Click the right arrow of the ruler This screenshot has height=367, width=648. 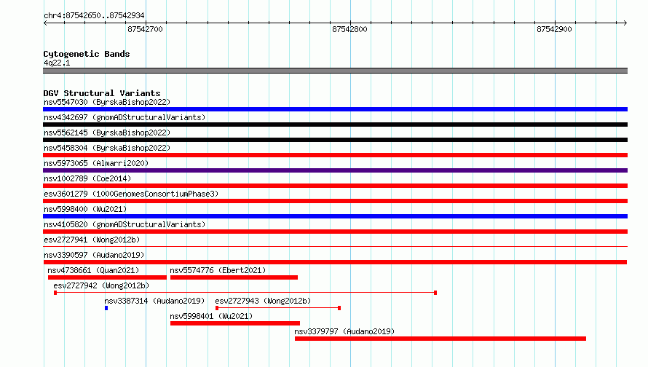(x=625, y=23)
